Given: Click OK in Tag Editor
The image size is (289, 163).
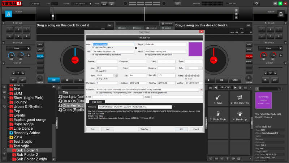Looking at the screenshot, I should click(181, 129).
